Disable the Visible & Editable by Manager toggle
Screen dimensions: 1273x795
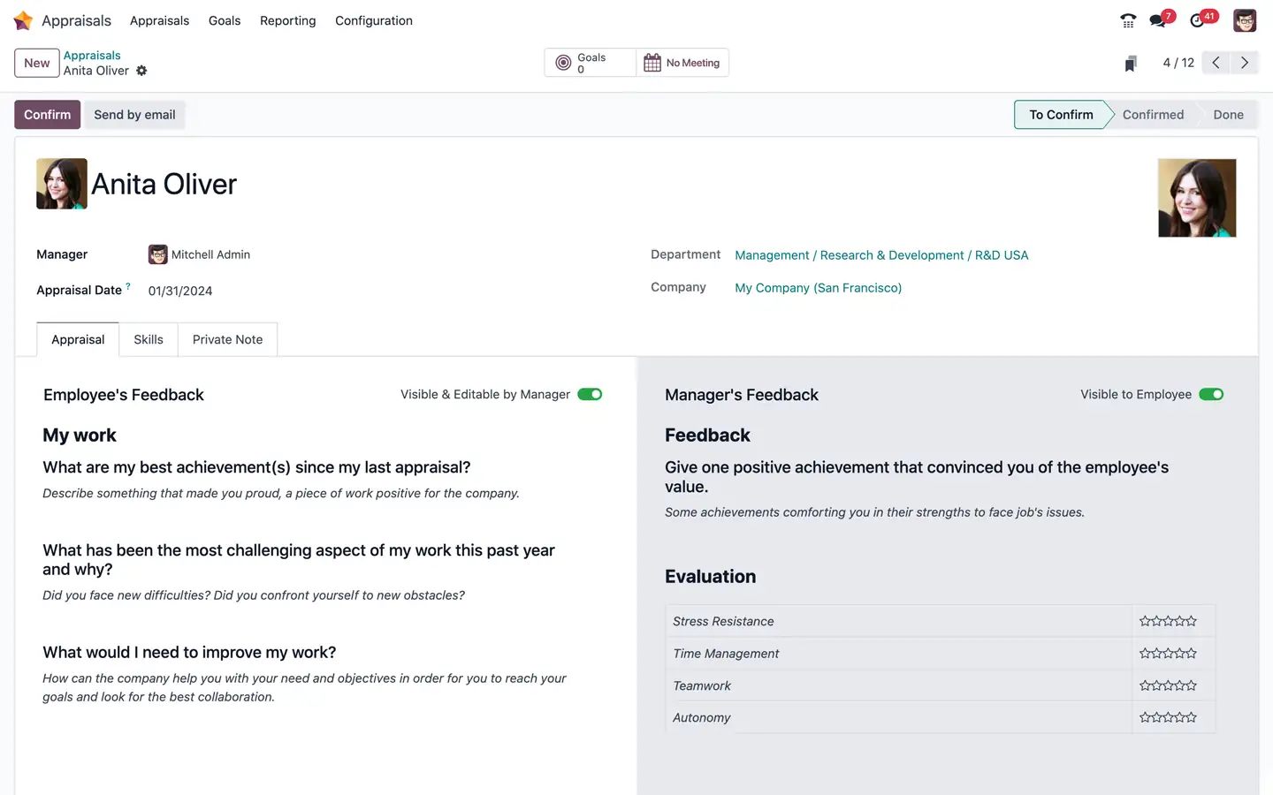590,394
